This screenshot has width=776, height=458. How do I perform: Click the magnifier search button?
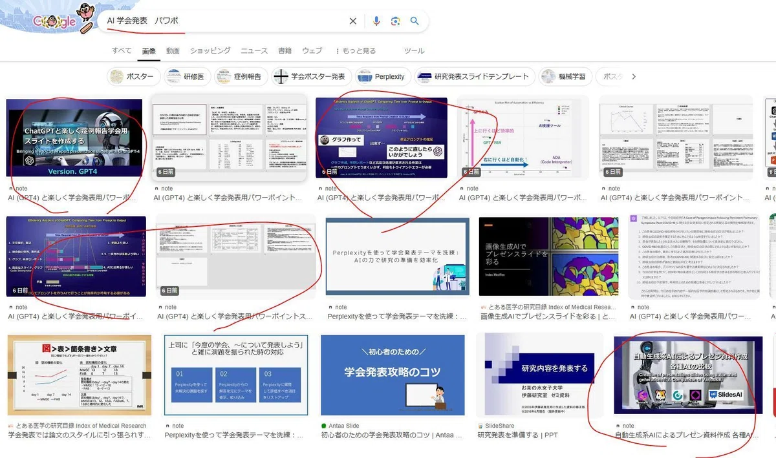(x=415, y=21)
